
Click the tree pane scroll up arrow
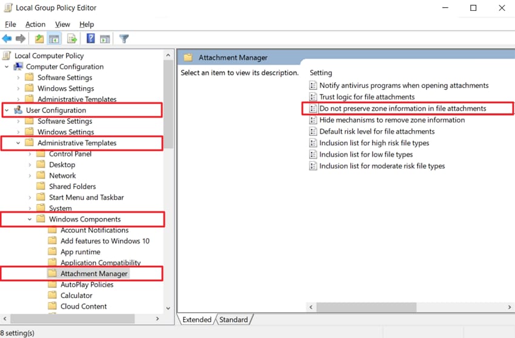168,55
